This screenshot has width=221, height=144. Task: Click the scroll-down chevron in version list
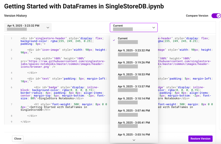[134, 140]
